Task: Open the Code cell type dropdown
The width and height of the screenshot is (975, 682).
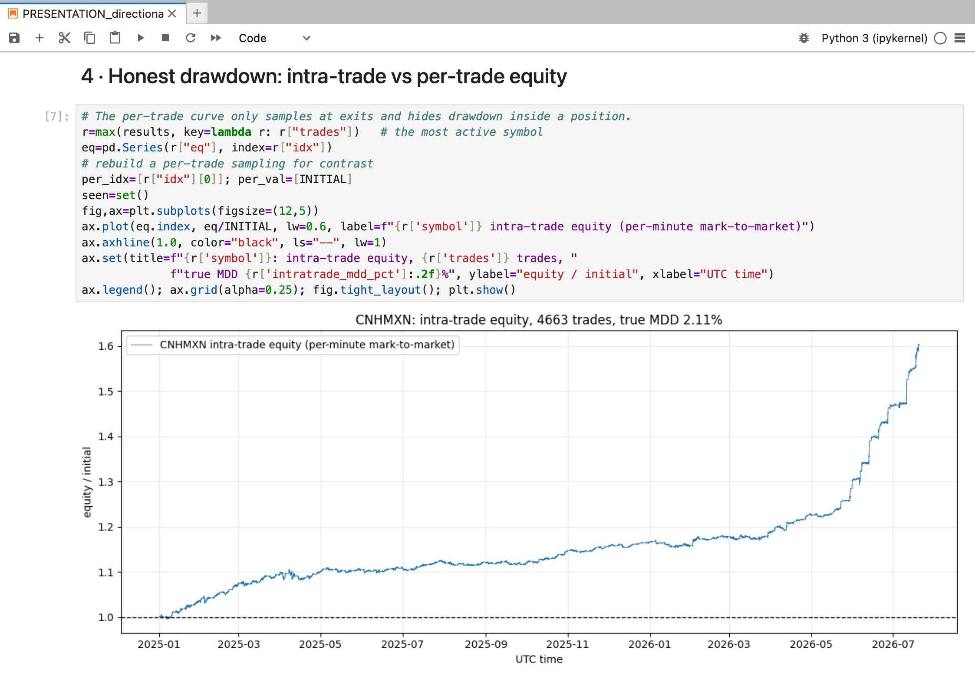Action: click(x=274, y=38)
